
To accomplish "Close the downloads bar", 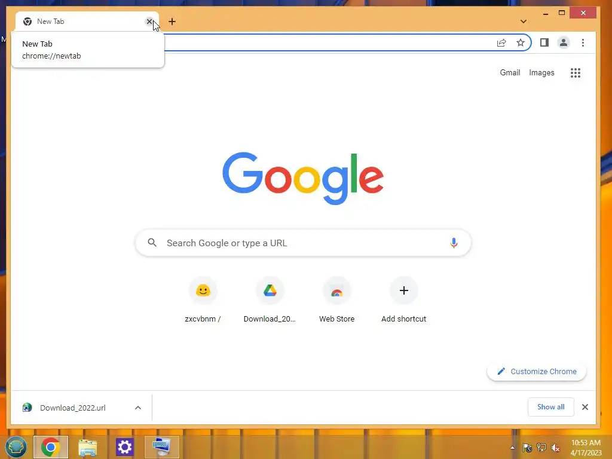I will tap(585, 407).
